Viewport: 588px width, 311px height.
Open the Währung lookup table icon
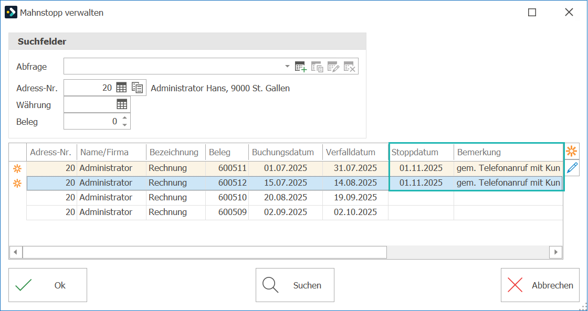click(122, 104)
